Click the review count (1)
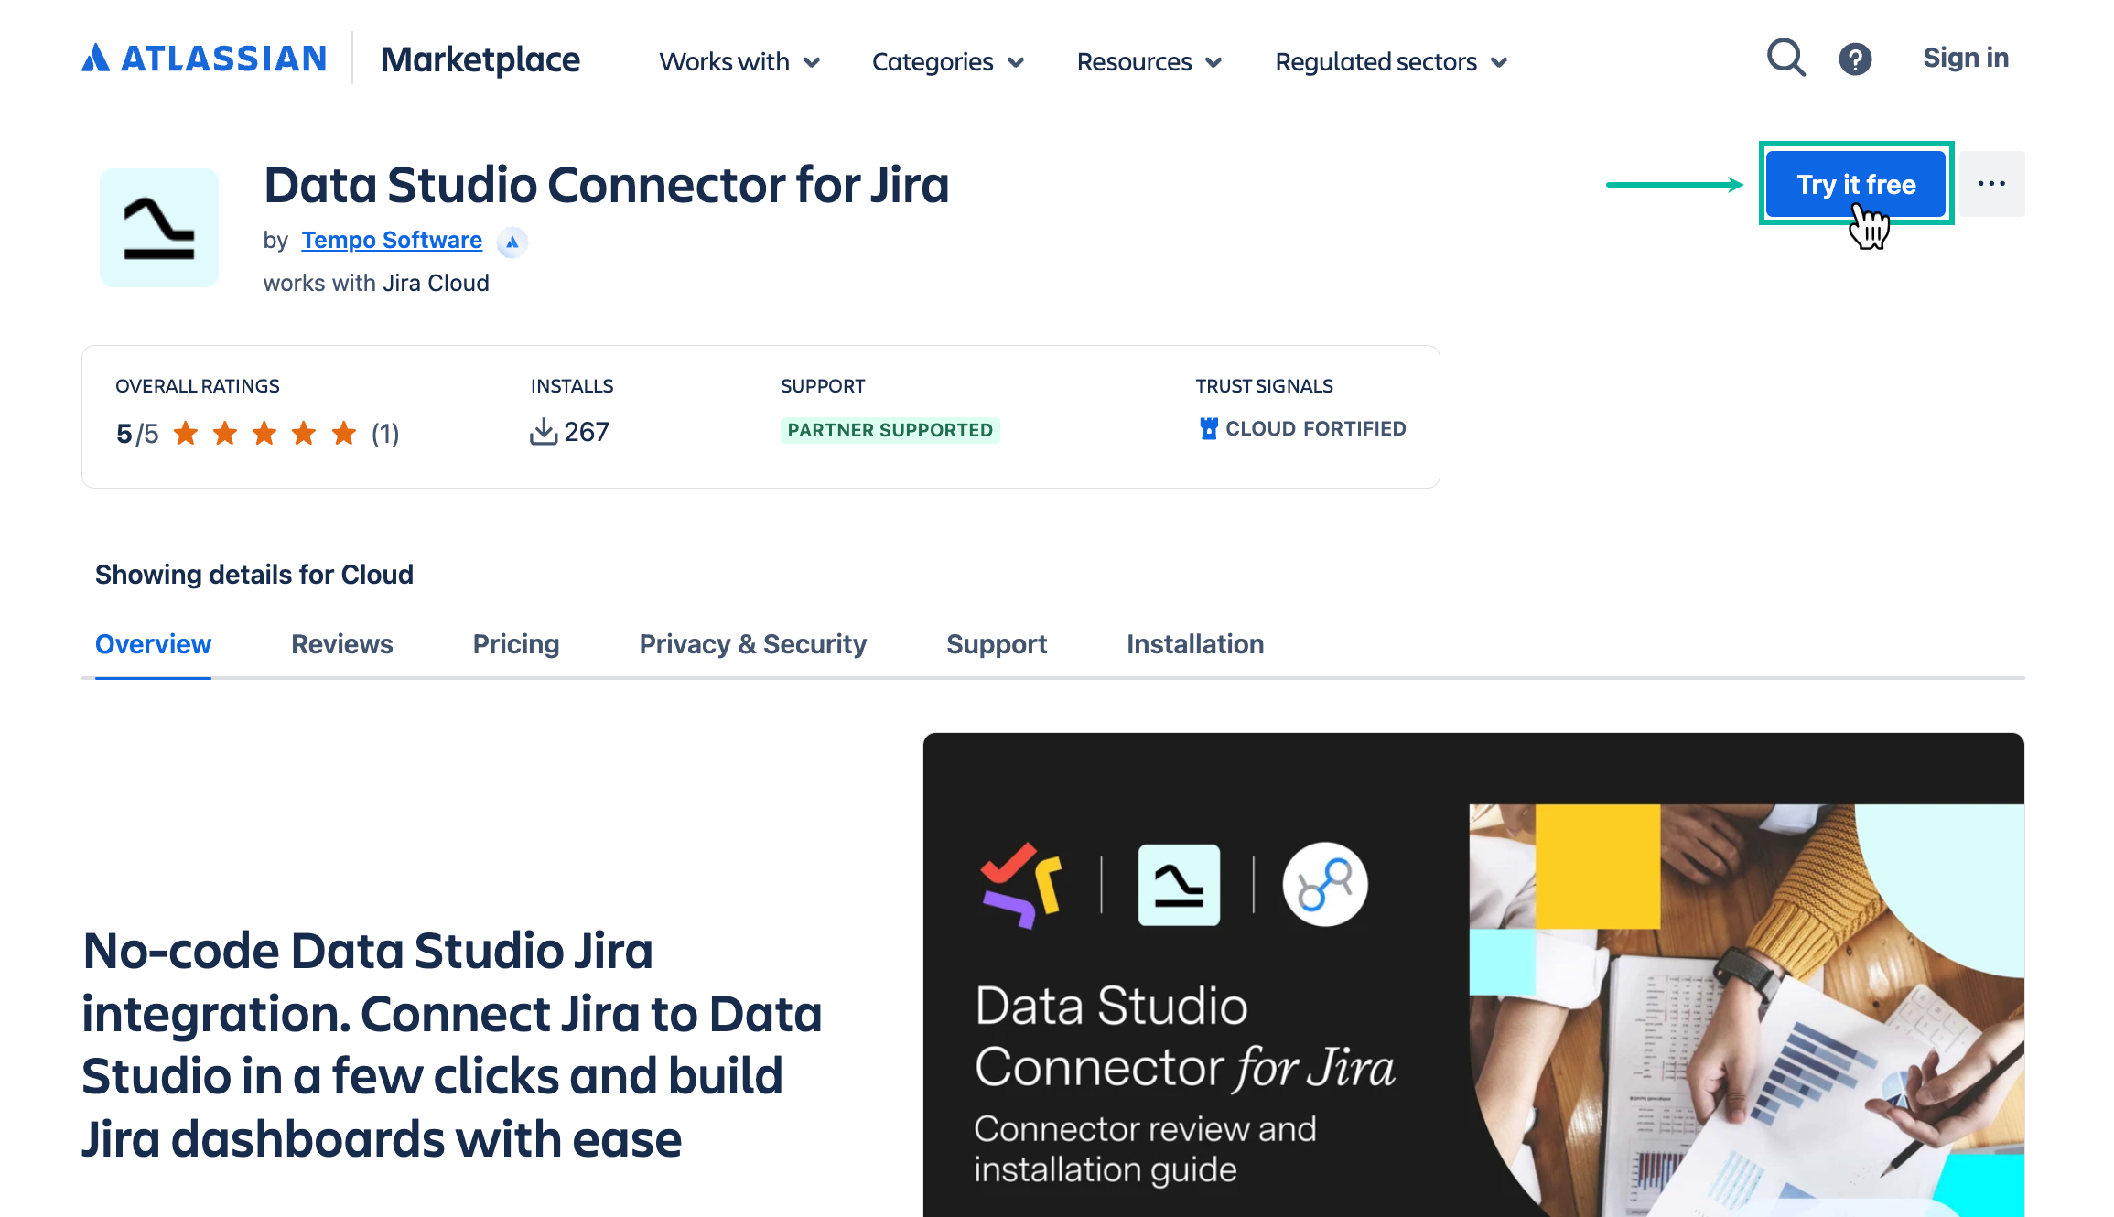This screenshot has width=2114, height=1217. (385, 433)
